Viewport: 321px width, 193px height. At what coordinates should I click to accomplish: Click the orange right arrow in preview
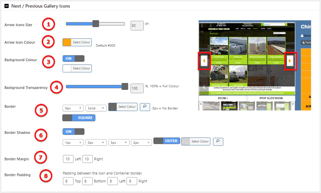point(290,61)
